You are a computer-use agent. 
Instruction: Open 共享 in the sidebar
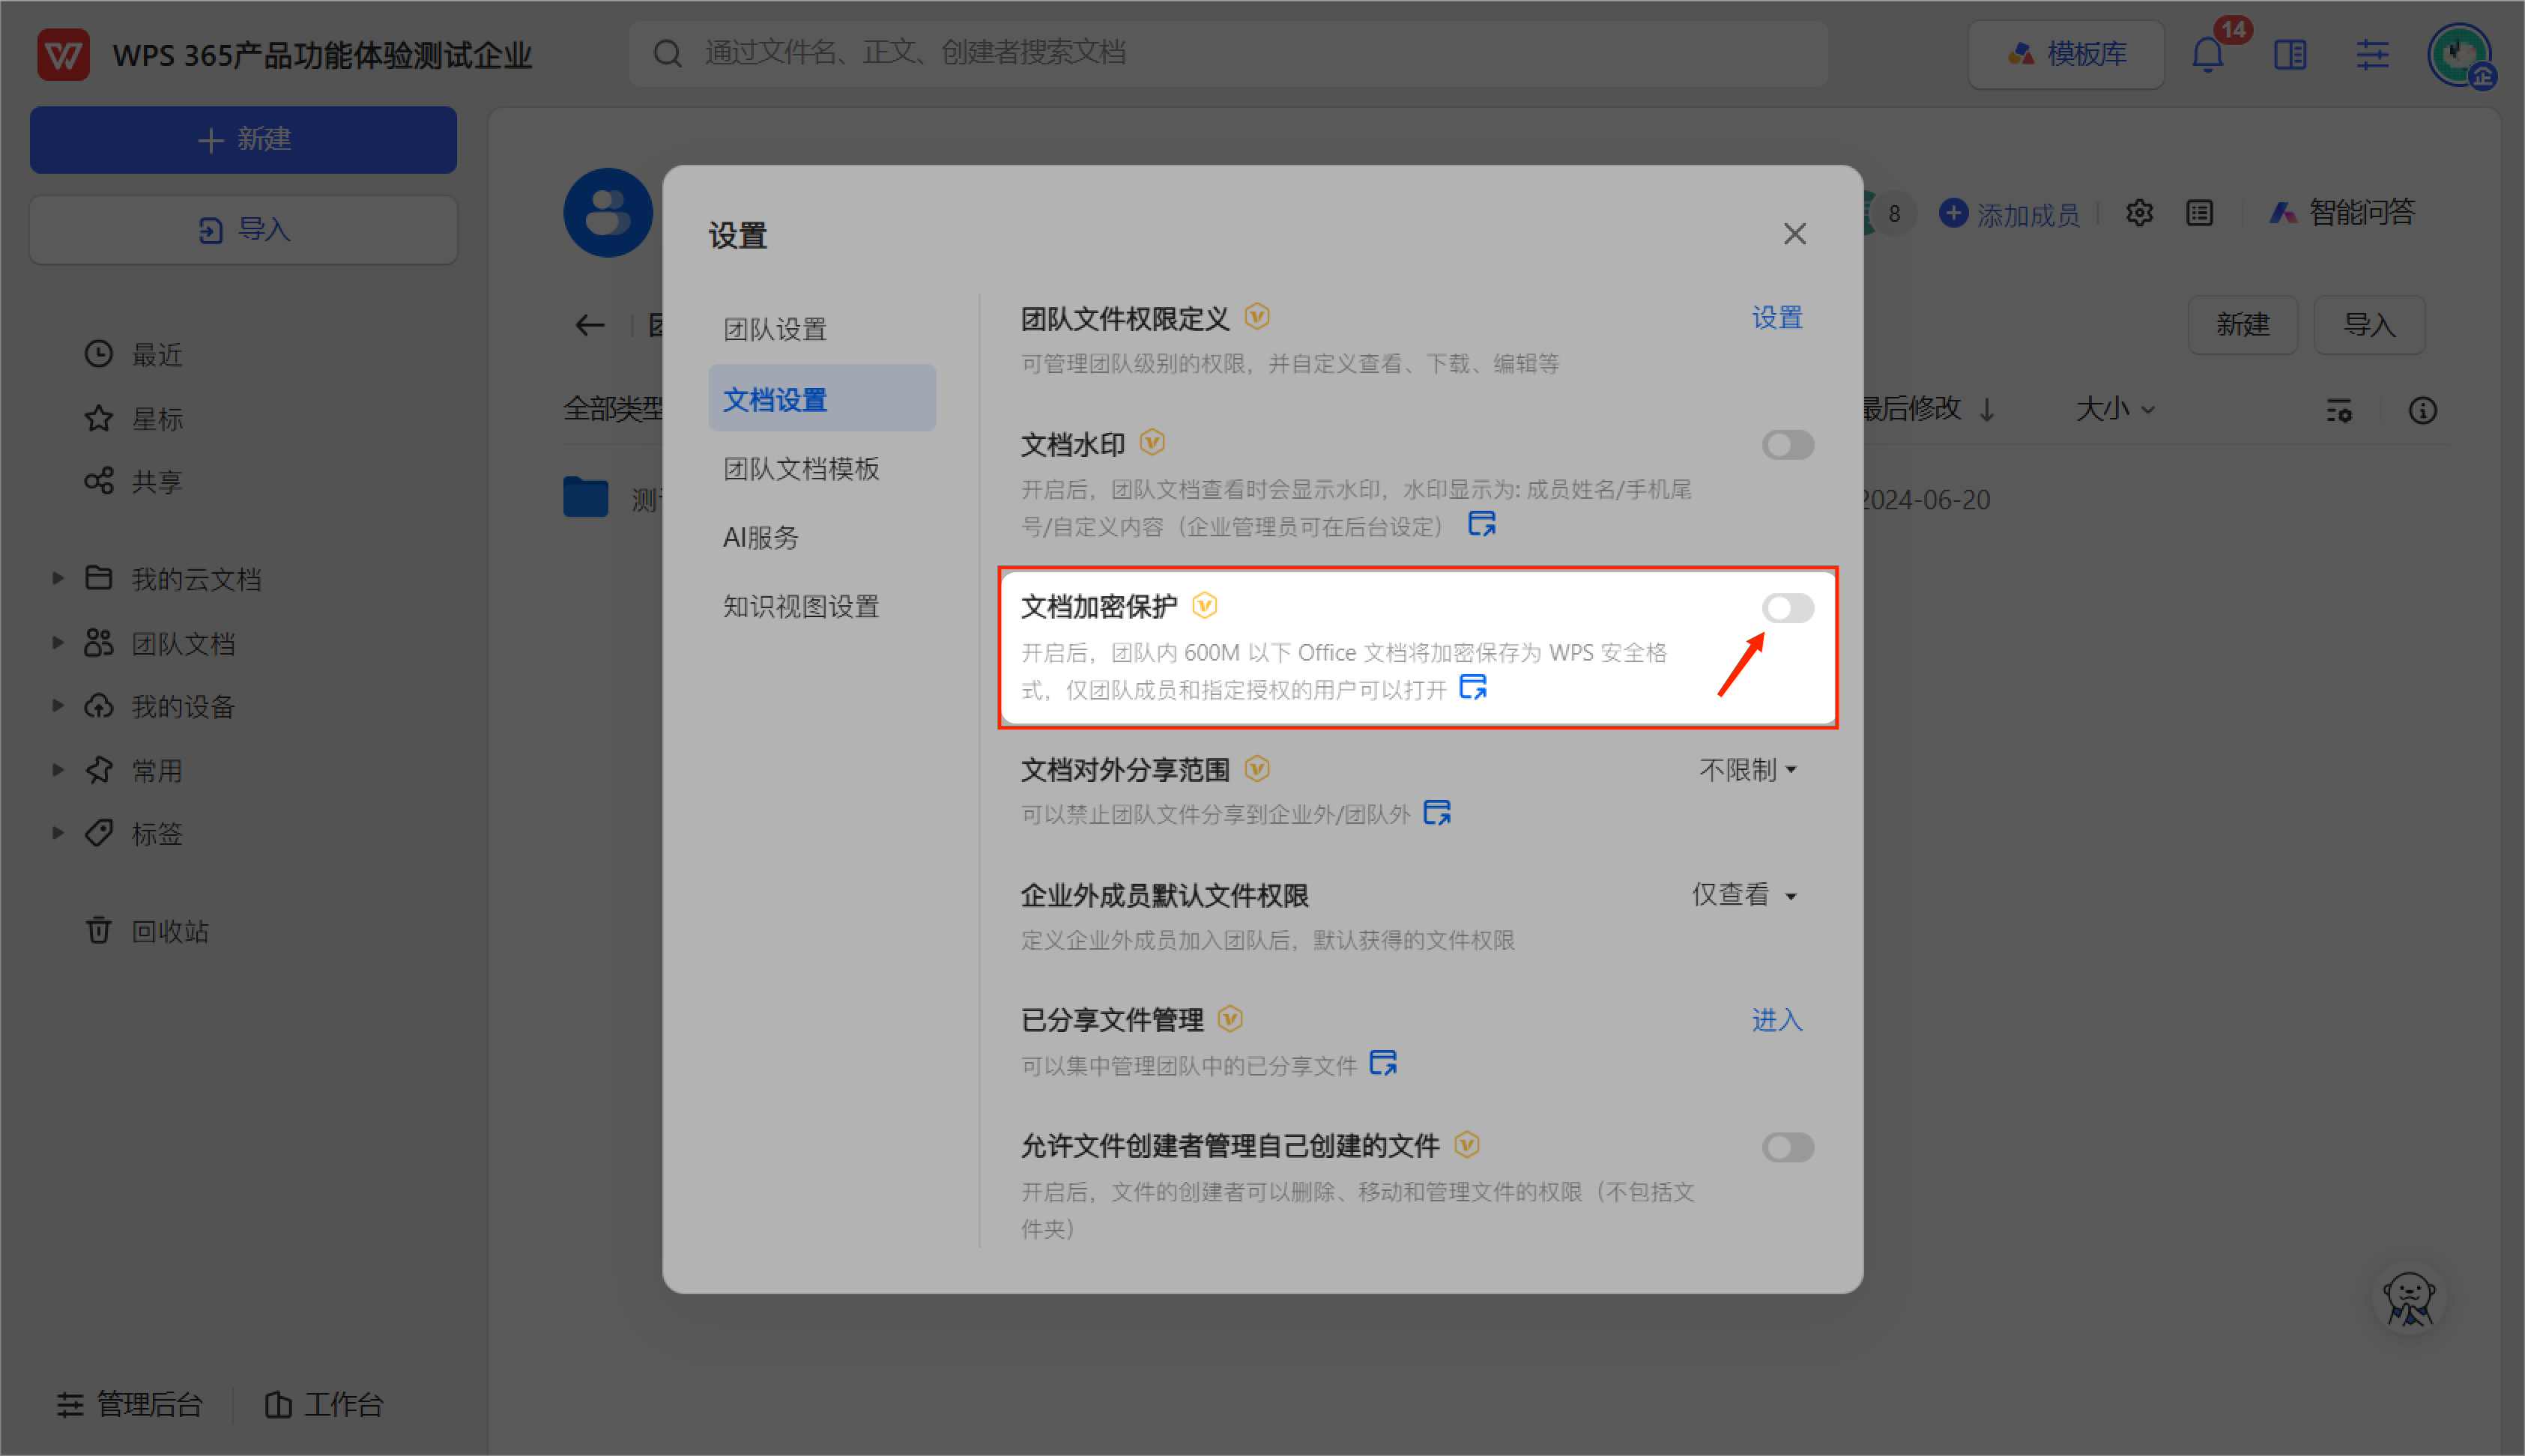pyautogui.click(x=133, y=481)
